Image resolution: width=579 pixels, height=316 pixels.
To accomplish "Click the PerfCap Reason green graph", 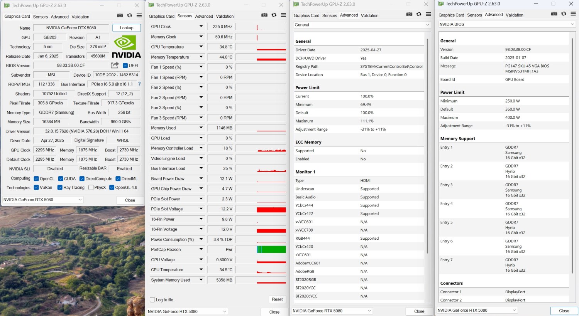I will click(x=271, y=249).
